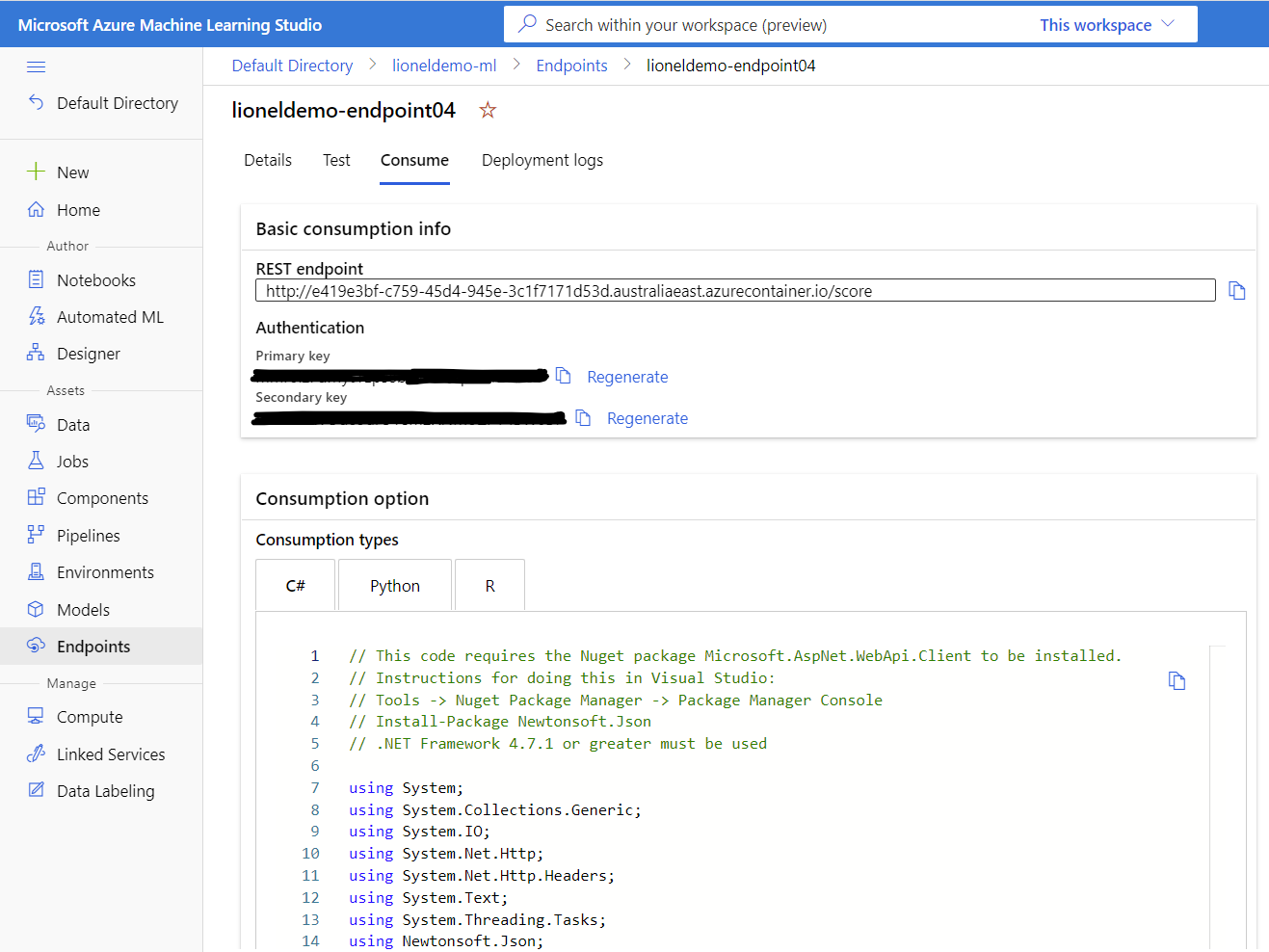The height and width of the screenshot is (952, 1269).
Task: Open Endpoints breadcrumb link
Action: tap(571, 66)
